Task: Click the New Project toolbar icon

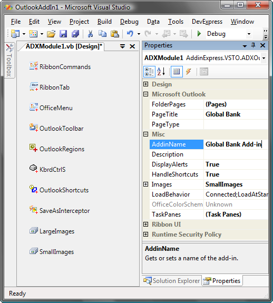Action: (15, 34)
